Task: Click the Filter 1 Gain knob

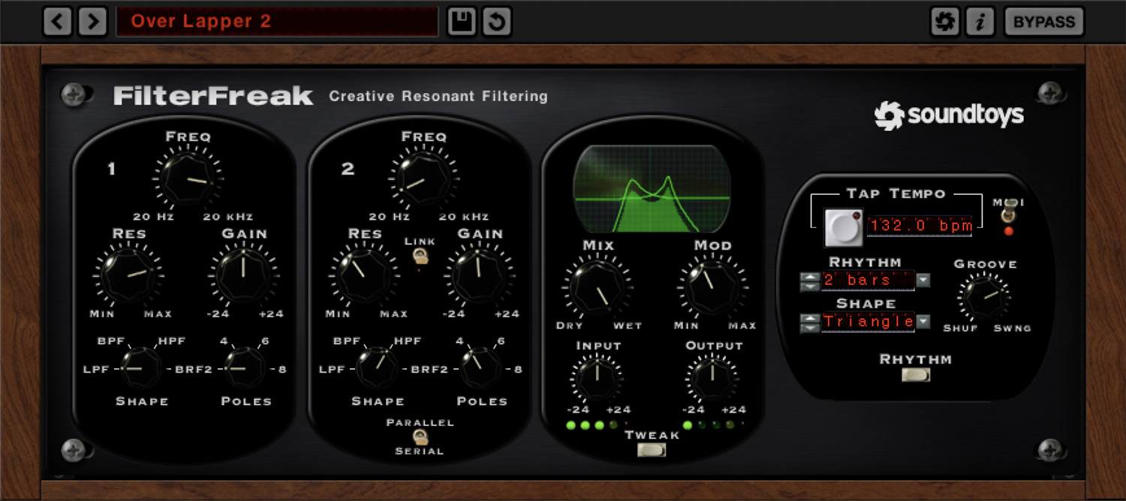Action: [244, 274]
